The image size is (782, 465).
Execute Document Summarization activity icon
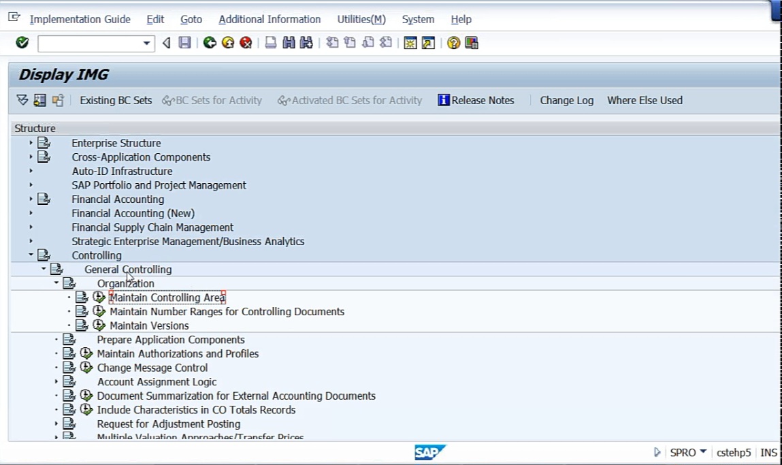[x=86, y=396]
